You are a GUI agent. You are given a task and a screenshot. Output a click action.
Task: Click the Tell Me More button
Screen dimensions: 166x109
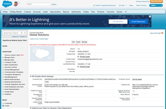tap(118, 22)
